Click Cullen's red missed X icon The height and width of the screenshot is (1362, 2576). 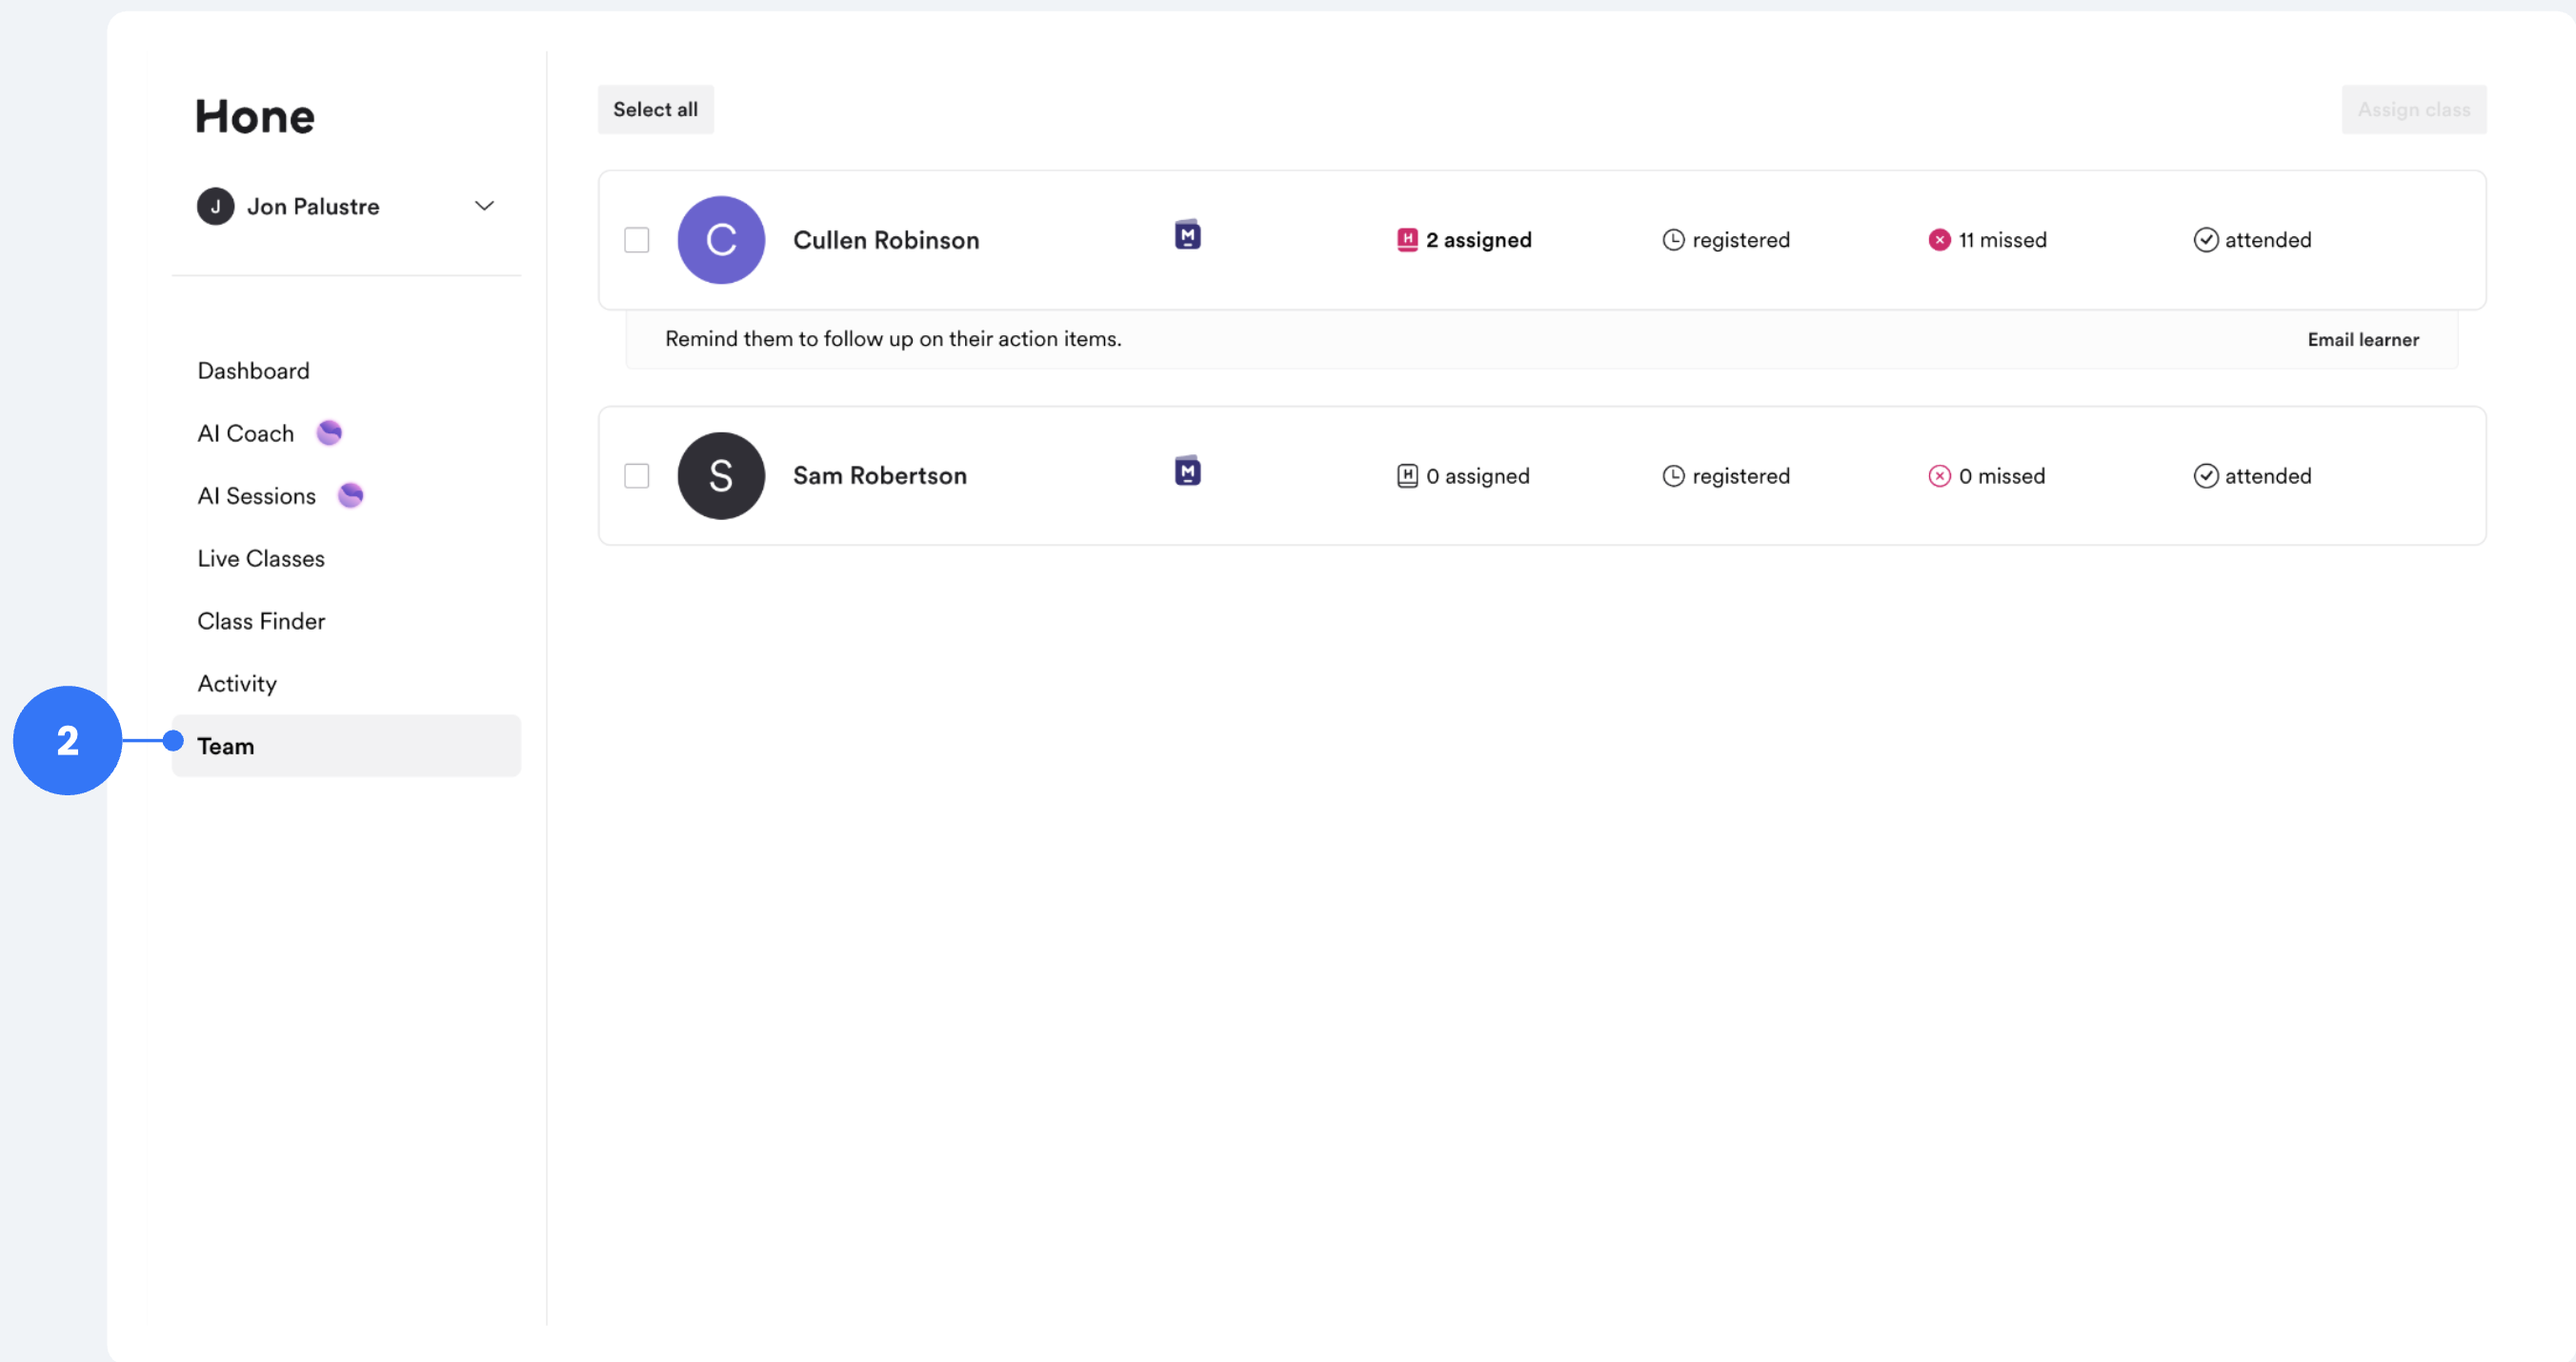1939,240
